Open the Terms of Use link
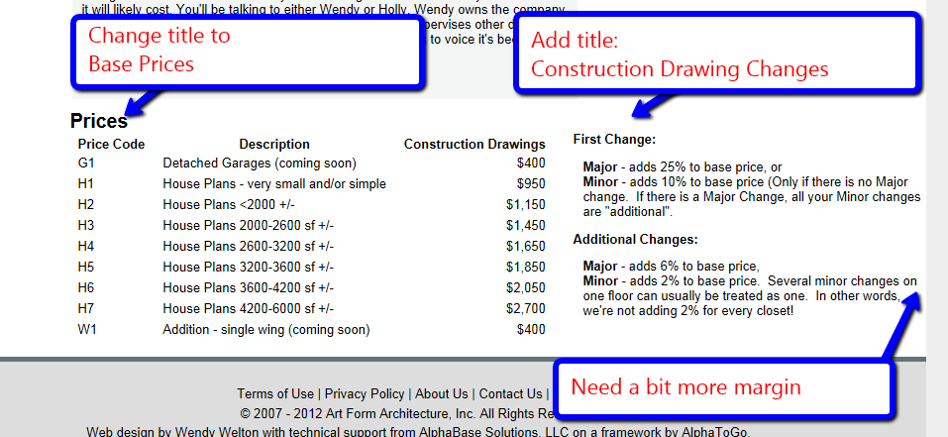 (x=275, y=393)
